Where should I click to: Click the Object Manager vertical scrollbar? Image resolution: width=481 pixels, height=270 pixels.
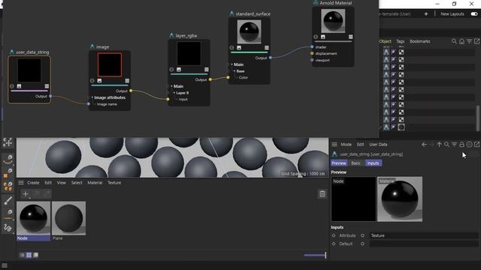tap(478, 118)
